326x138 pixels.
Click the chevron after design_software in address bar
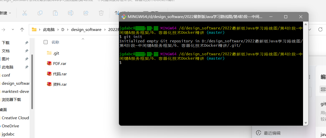pos(105,30)
